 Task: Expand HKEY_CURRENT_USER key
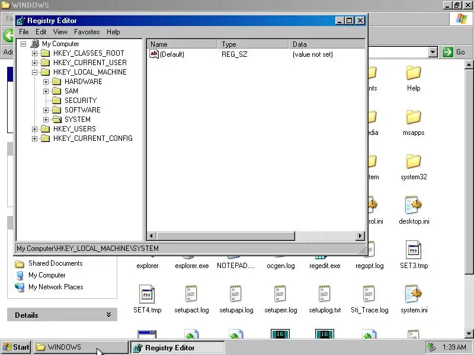34,63
